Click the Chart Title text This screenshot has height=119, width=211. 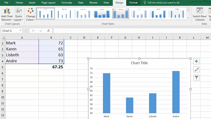tap(139, 63)
